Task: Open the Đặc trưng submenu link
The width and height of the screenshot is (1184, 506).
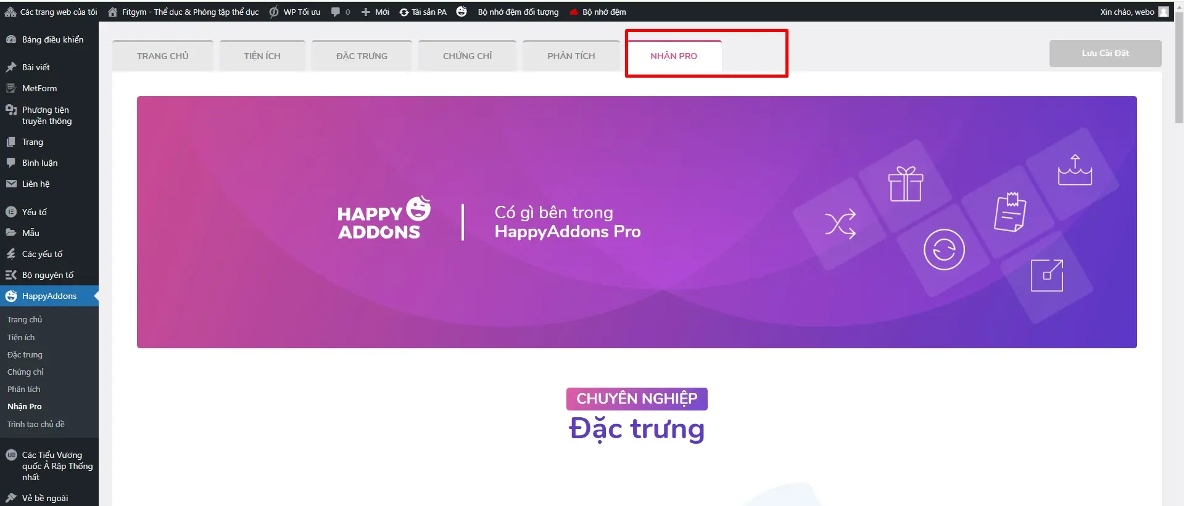Action: tap(25, 354)
